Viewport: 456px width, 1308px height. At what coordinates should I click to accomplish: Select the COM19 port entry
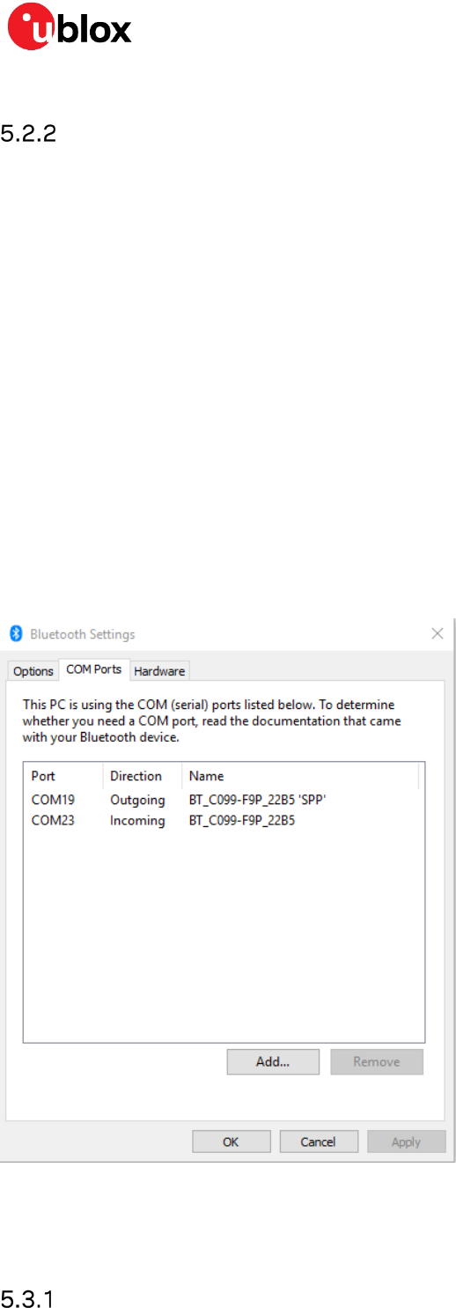point(54,800)
